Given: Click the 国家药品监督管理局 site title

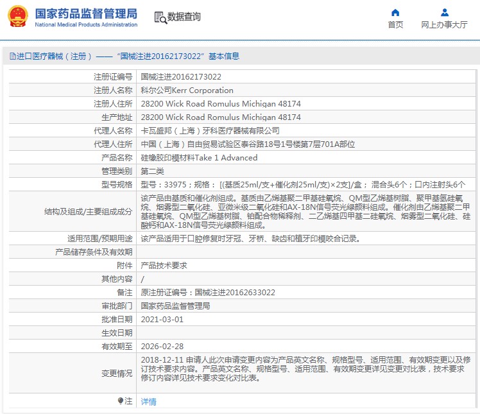Looking at the screenshot, I should point(86,13).
